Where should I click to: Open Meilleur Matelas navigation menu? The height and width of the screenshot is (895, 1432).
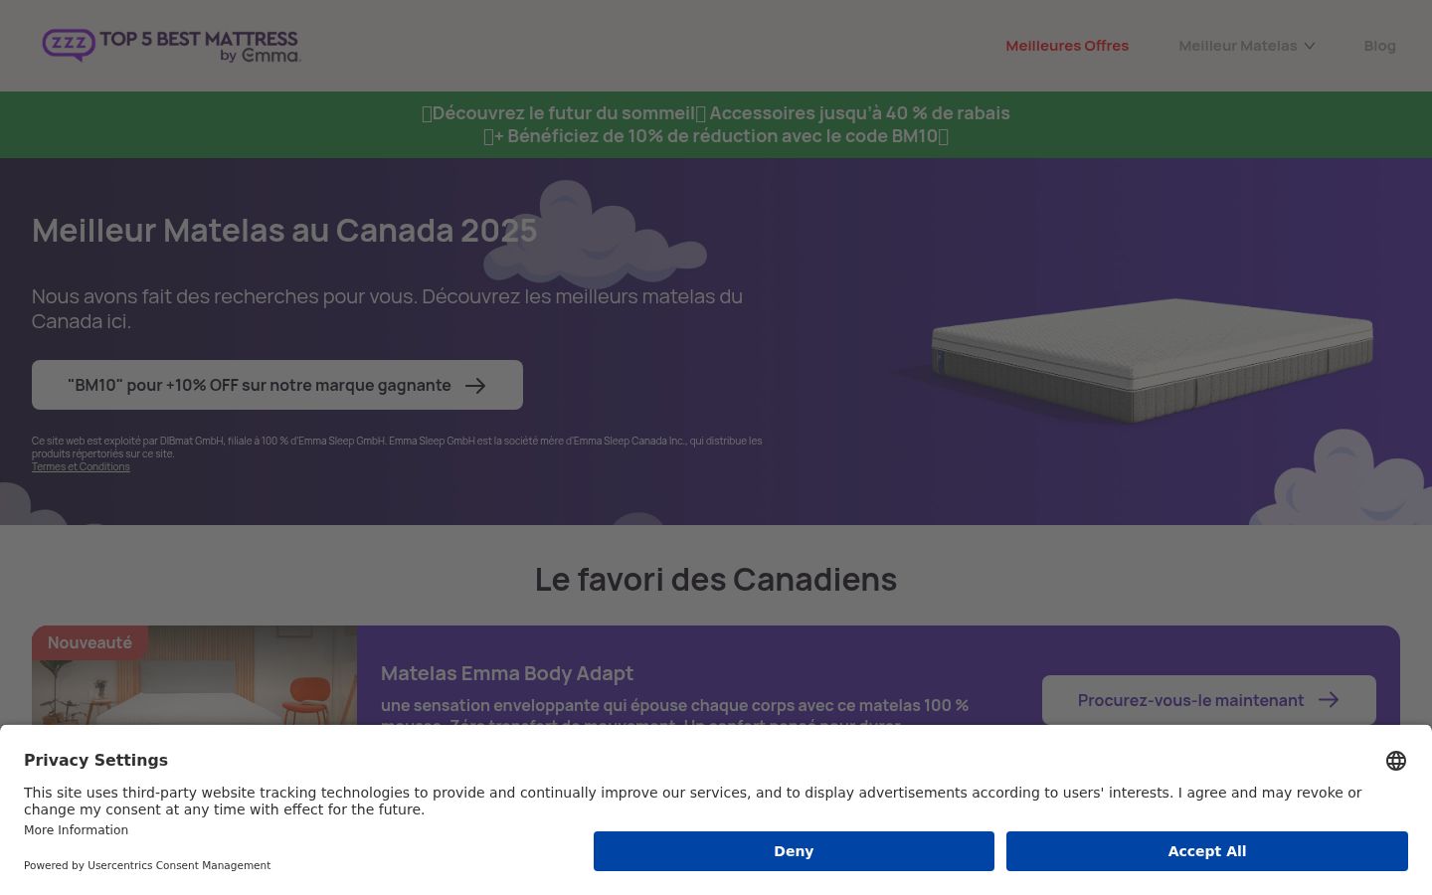tap(1247, 46)
